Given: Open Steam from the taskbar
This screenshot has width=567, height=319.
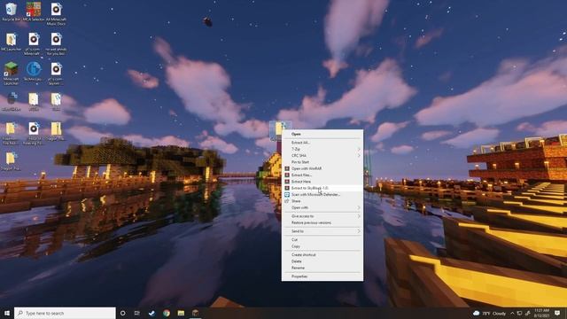Looking at the screenshot, I should pos(151,313).
